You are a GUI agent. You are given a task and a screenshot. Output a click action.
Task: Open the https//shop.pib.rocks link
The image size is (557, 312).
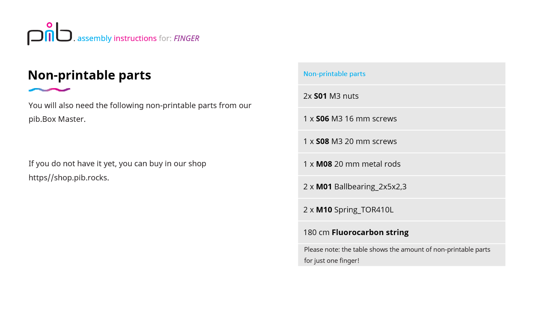click(x=69, y=178)
